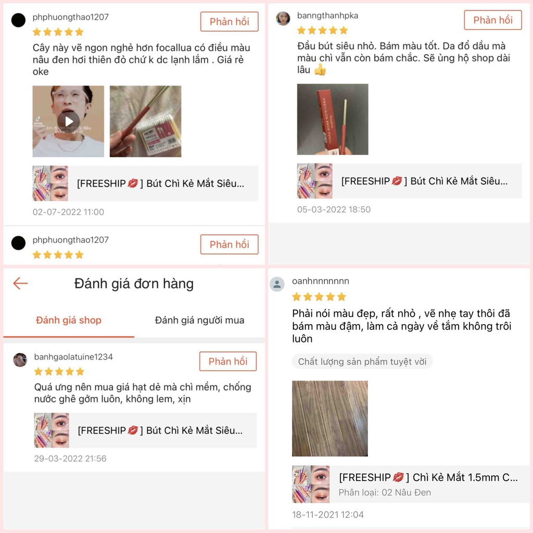
Task: Reply to banngthanhpka's review with Phản hồi
Action: point(493,20)
